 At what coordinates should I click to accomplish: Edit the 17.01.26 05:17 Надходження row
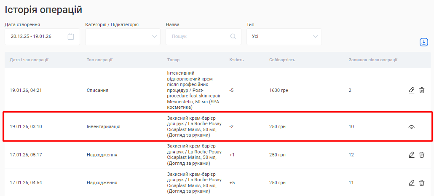[x=412, y=155]
